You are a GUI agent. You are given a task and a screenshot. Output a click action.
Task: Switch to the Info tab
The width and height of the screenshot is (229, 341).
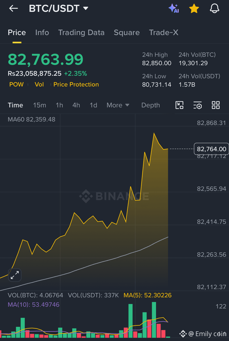[42, 33]
